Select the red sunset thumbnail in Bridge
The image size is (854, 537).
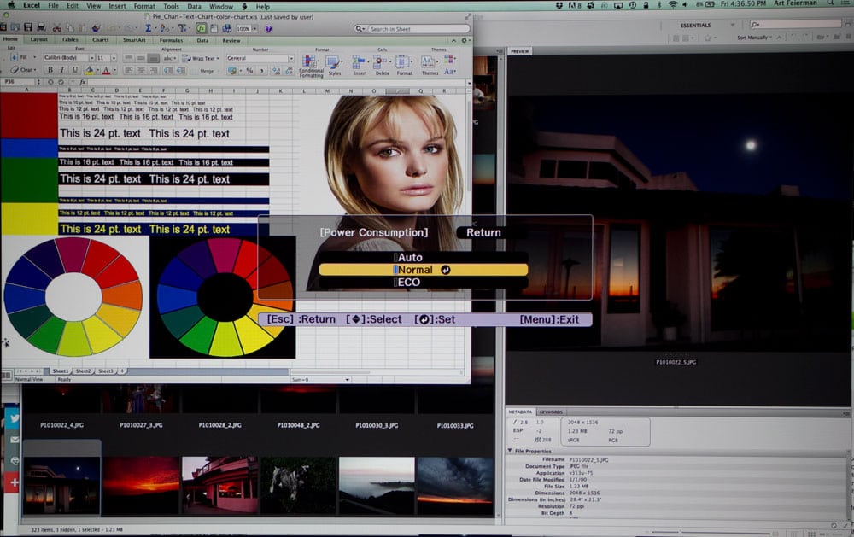[x=141, y=485]
